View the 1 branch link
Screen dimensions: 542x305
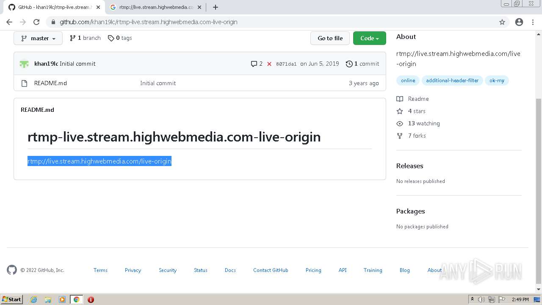tap(85, 38)
